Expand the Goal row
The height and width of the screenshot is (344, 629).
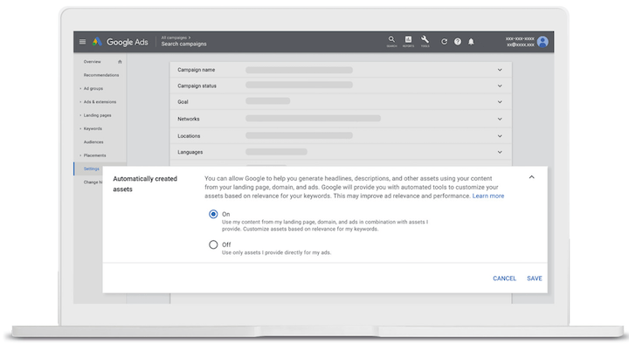point(500,102)
